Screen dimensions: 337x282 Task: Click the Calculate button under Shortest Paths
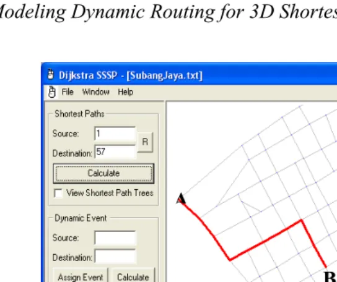coord(103,173)
